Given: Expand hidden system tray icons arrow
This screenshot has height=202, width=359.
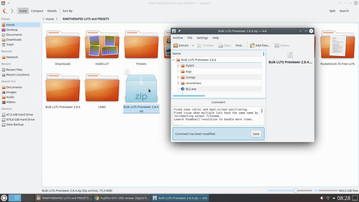Looking at the screenshot, I should coord(334,198).
